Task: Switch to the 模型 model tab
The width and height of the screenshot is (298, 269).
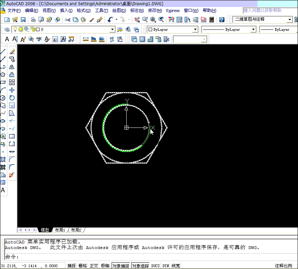Action: click(45, 230)
